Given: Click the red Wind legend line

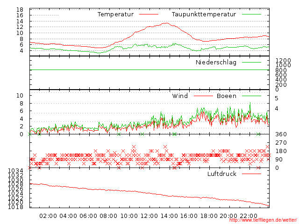Looking at the screenshot, I should point(203,96).
